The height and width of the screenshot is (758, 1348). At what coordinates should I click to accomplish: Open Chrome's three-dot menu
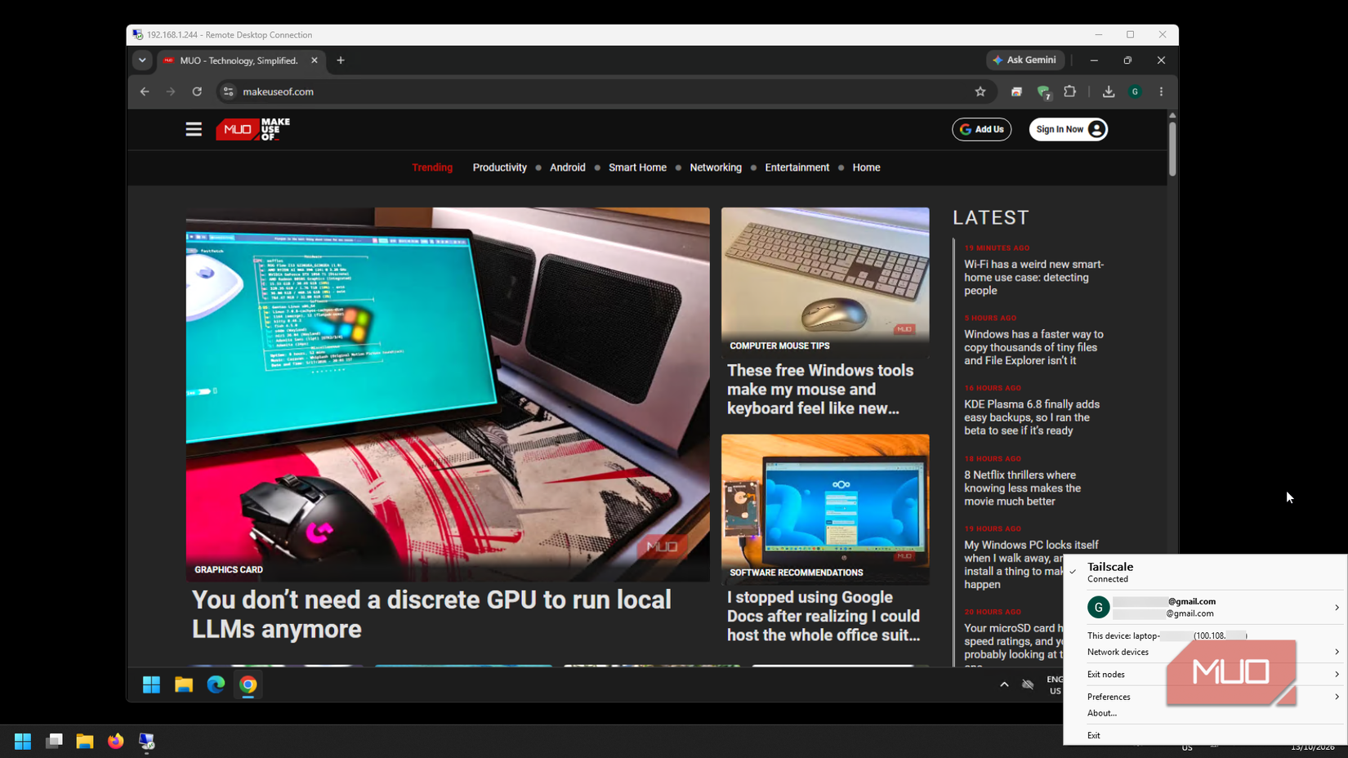tap(1161, 91)
